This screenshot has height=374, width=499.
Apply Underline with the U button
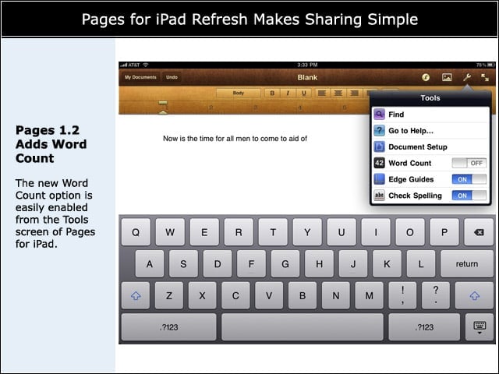point(304,93)
